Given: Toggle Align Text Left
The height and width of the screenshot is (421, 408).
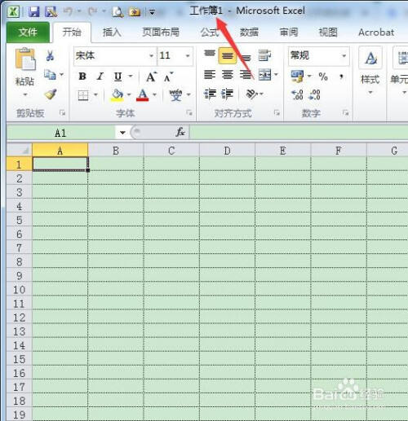Looking at the screenshot, I should coord(210,74).
